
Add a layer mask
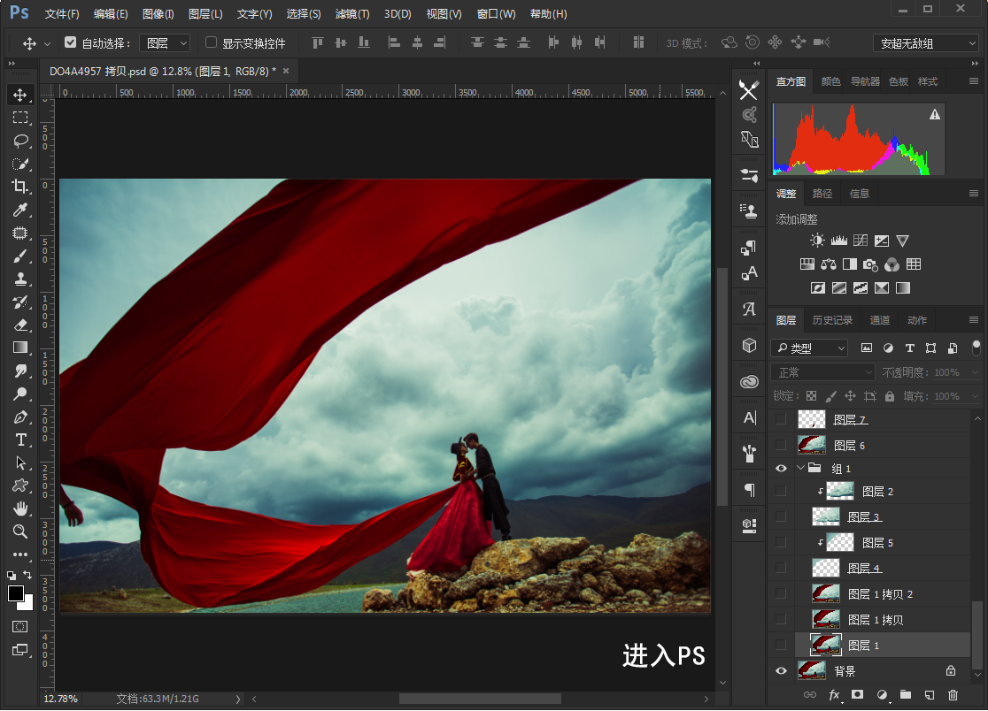tap(858, 695)
